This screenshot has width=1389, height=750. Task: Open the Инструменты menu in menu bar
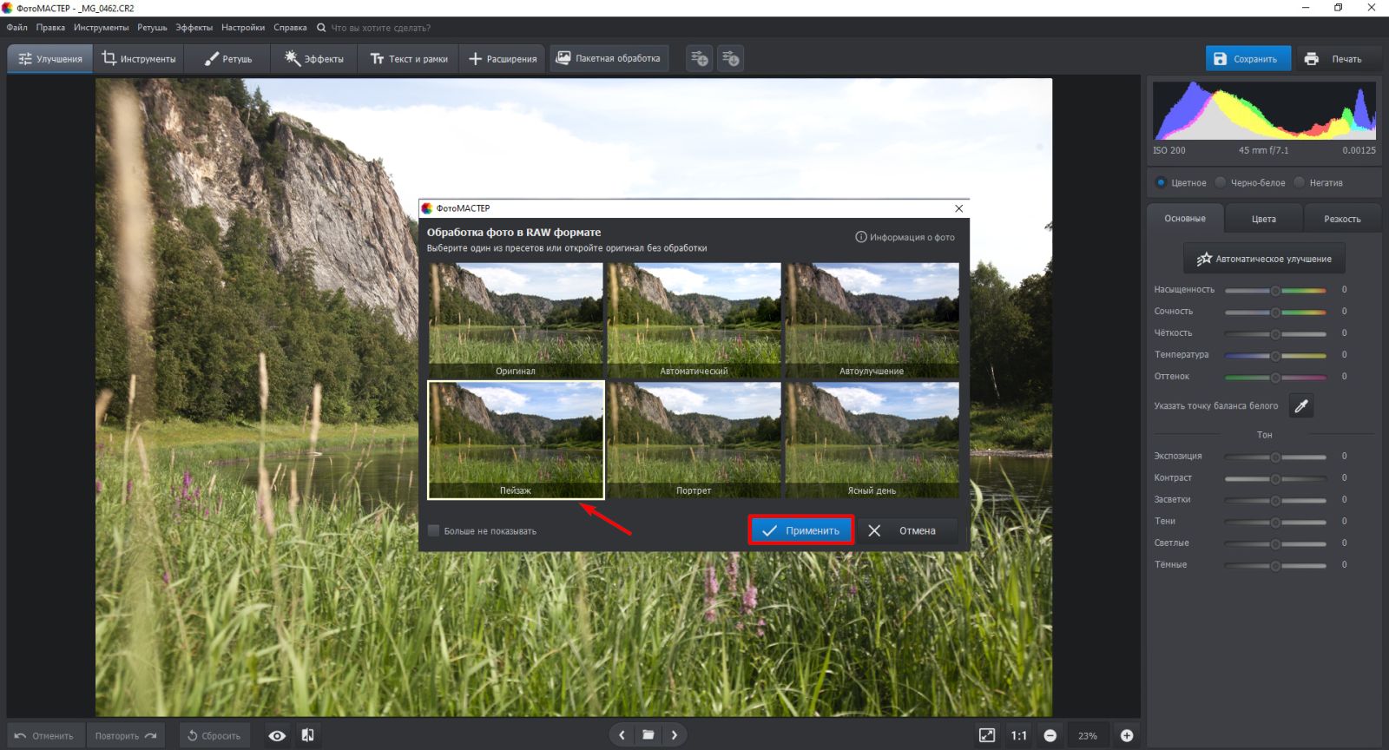click(101, 28)
